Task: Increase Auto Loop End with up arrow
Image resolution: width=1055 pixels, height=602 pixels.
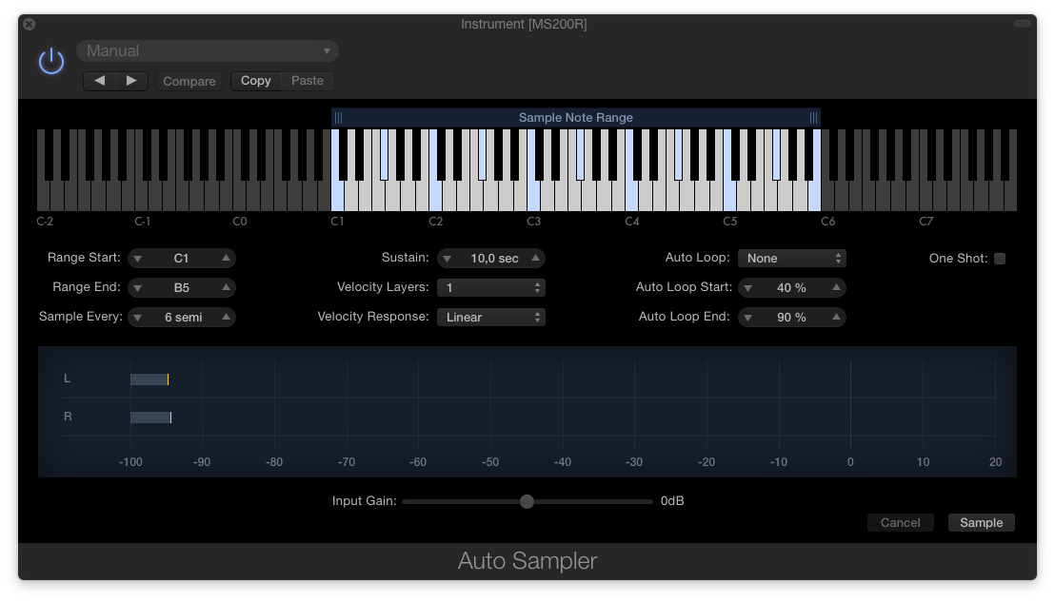Action: point(836,317)
